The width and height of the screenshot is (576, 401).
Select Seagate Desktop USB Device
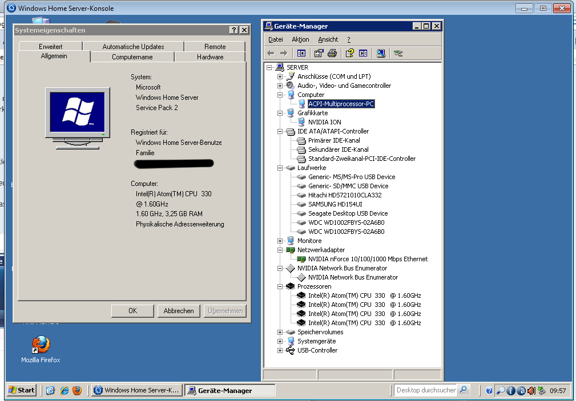tap(348, 213)
